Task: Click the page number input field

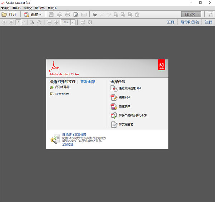Action: pos(18,22)
